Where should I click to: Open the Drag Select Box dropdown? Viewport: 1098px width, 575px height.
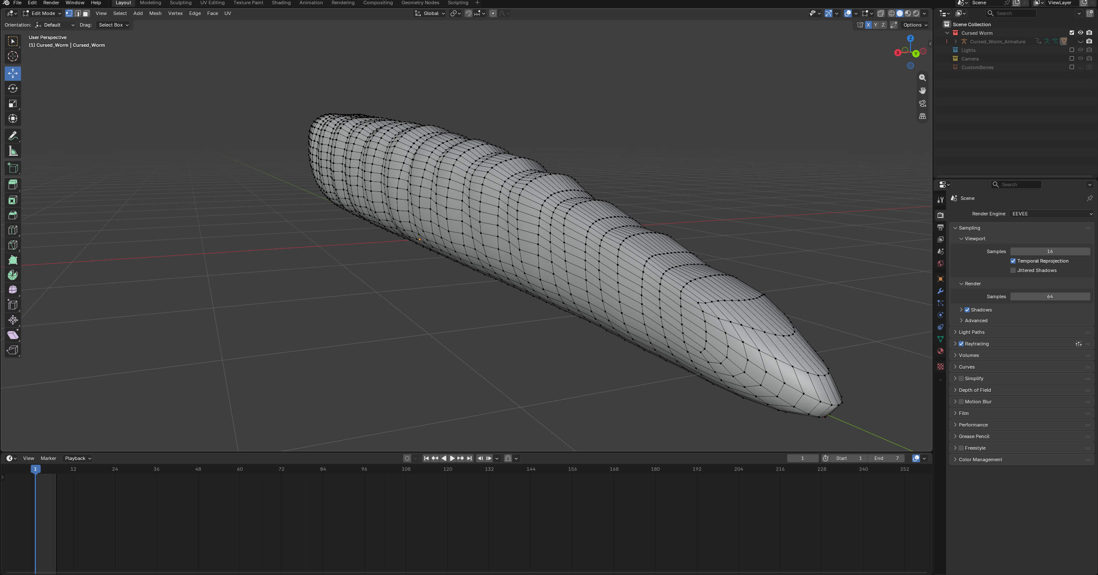(113, 25)
